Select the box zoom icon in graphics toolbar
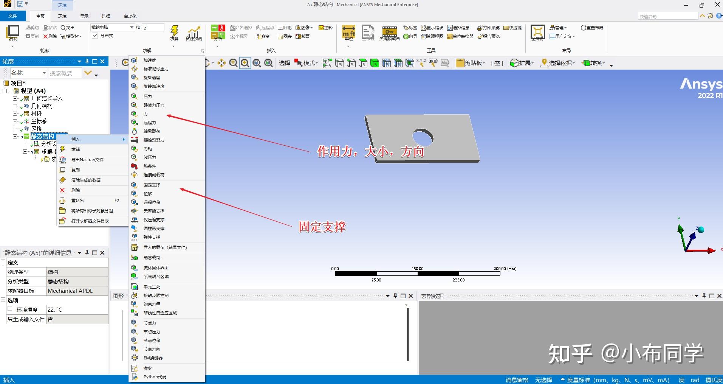The image size is (723, 384). pyautogui.click(x=245, y=63)
